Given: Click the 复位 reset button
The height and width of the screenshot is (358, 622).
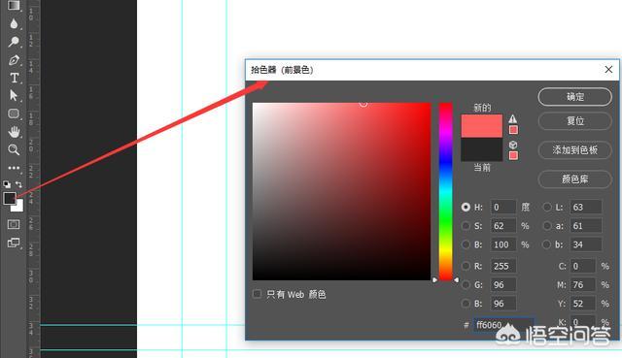Looking at the screenshot, I should click(x=574, y=120).
